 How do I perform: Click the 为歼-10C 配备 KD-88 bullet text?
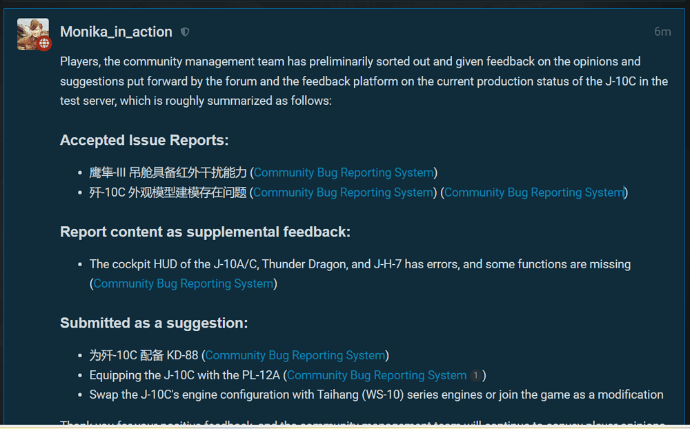[144, 355]
